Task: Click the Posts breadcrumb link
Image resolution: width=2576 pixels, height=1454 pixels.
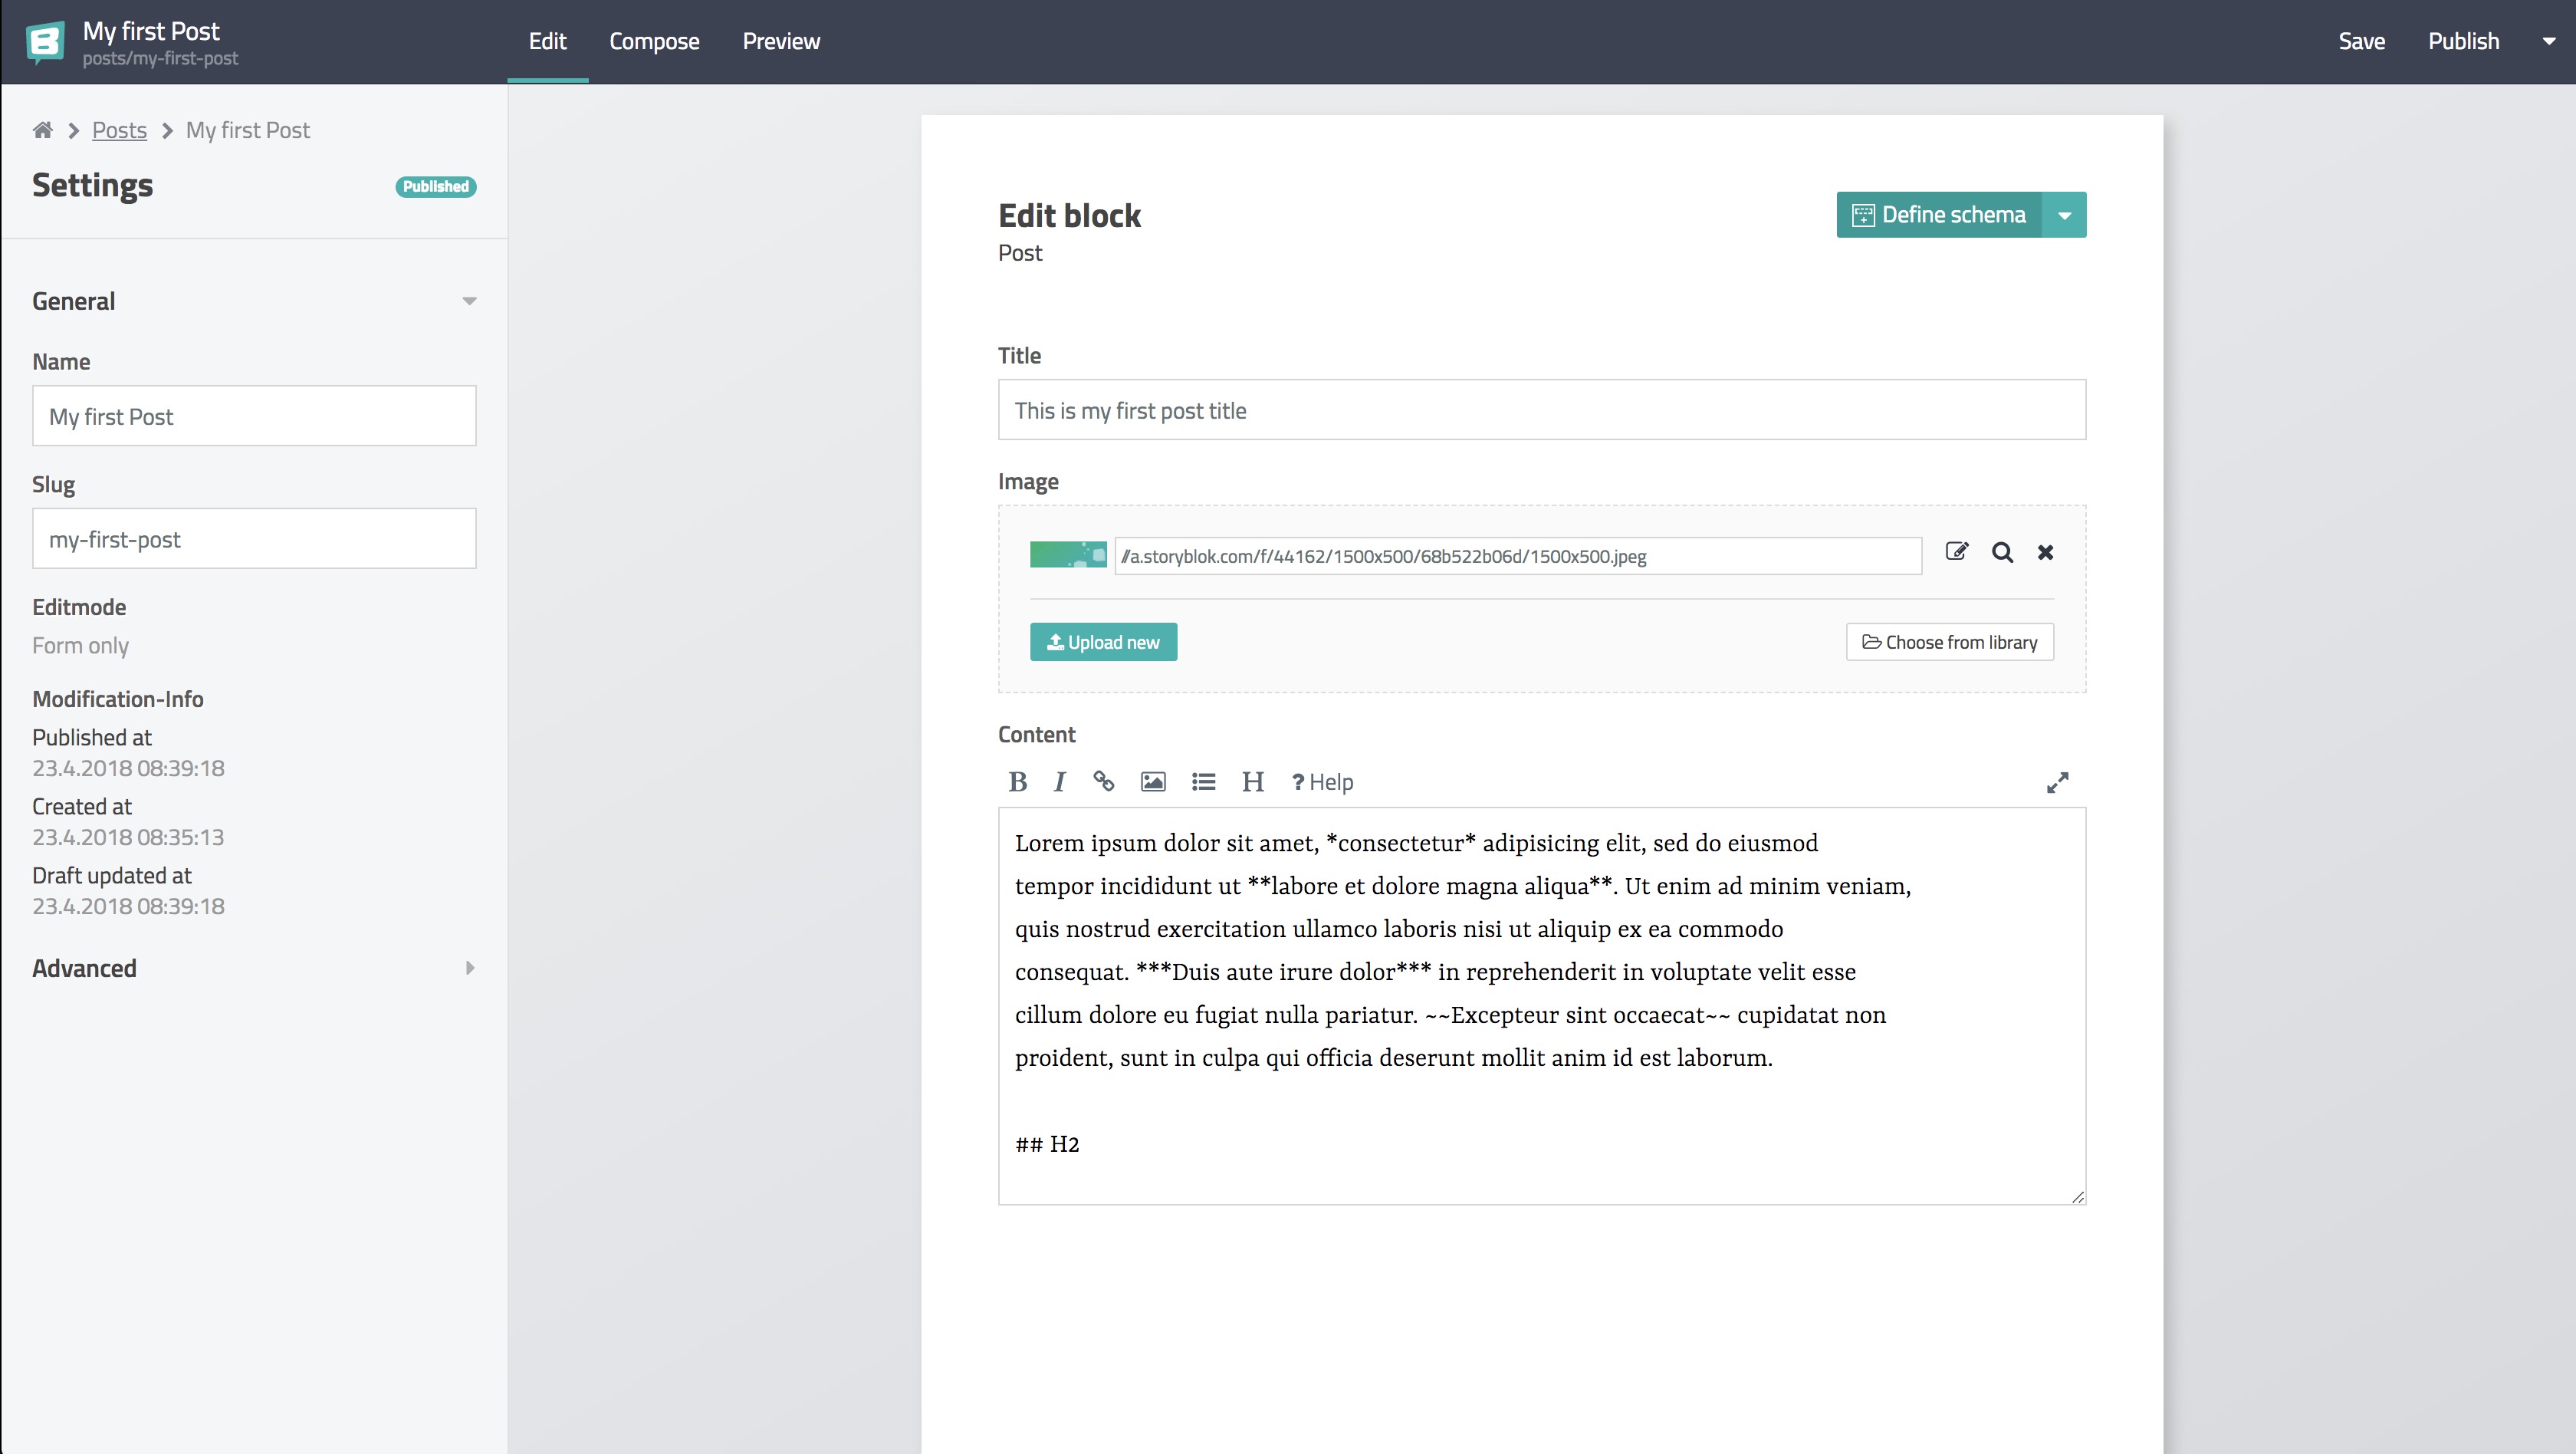Action: coord(119,127)
